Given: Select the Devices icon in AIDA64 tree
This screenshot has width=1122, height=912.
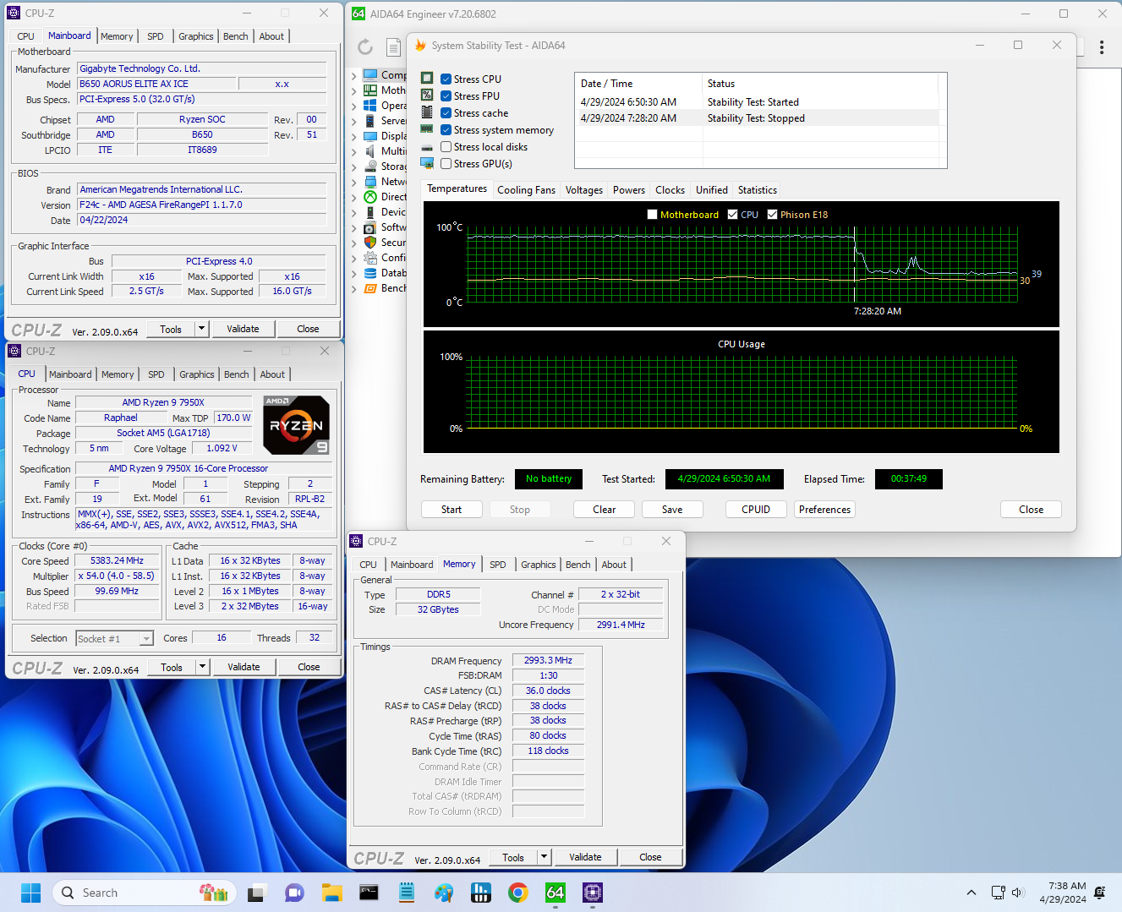Looking at the screenshot, I should (370, 212).
